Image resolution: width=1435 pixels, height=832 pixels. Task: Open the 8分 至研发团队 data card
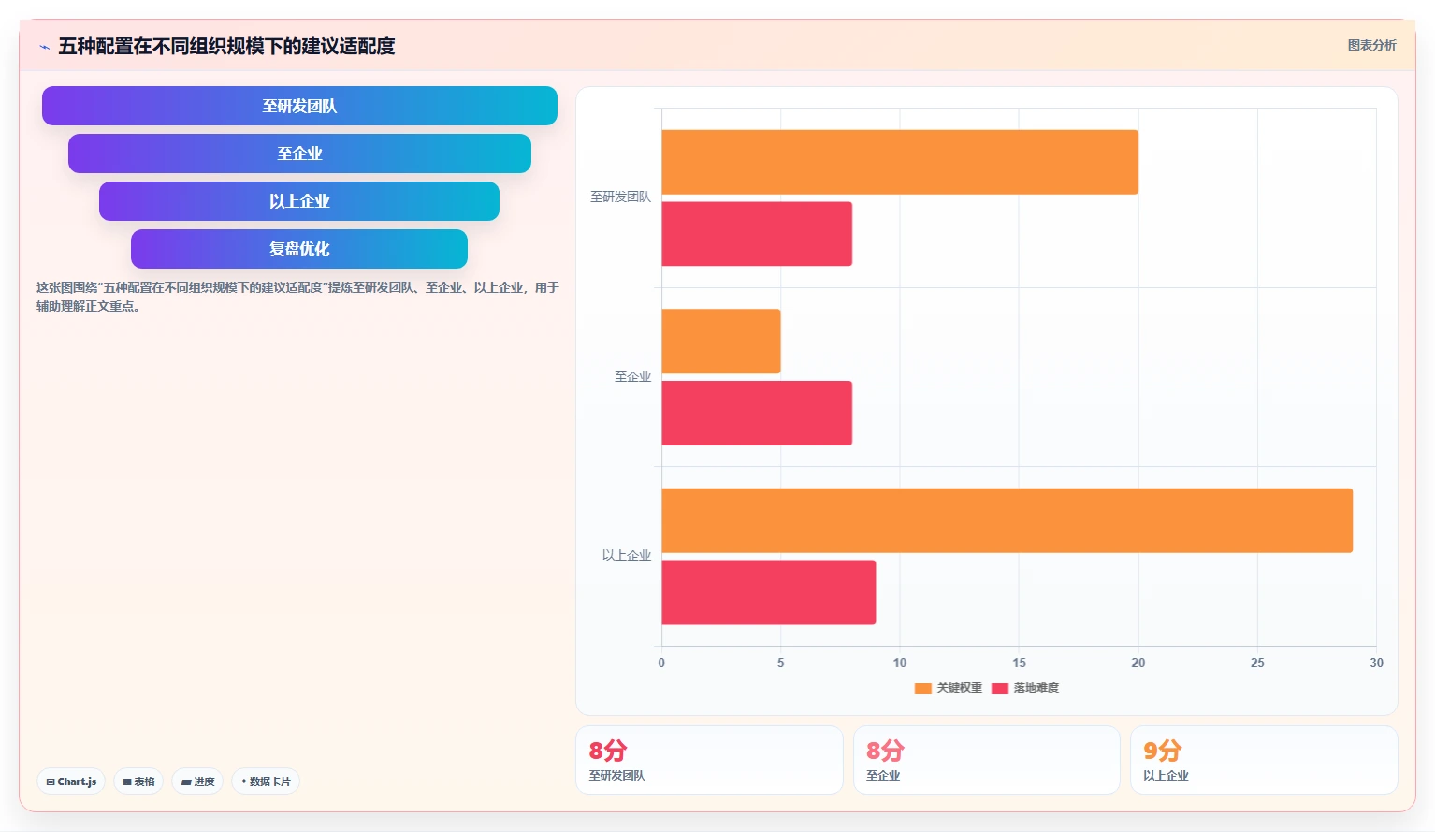[x=709, y=760]
